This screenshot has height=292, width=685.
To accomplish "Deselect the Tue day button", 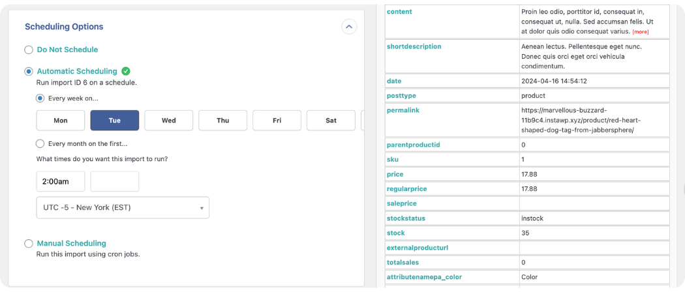I will click(x=115, y=121).
